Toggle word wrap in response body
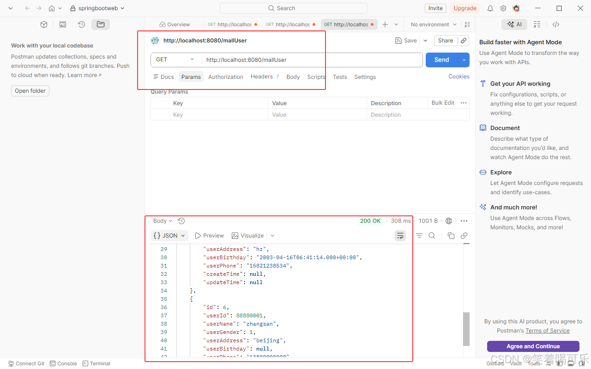This screenshot has width=591, height=369. [x=400, y=236]
